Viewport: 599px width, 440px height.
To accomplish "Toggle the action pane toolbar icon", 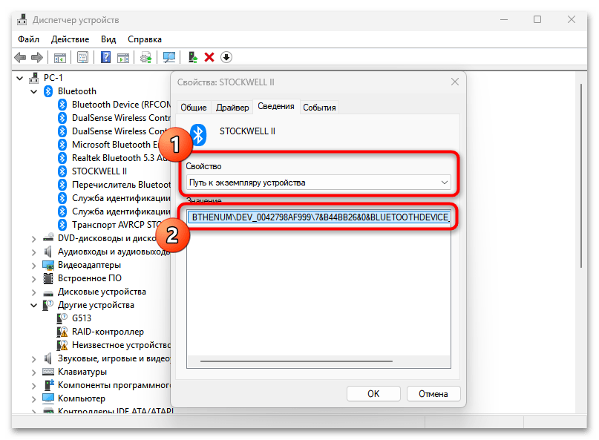I will 123,58.
